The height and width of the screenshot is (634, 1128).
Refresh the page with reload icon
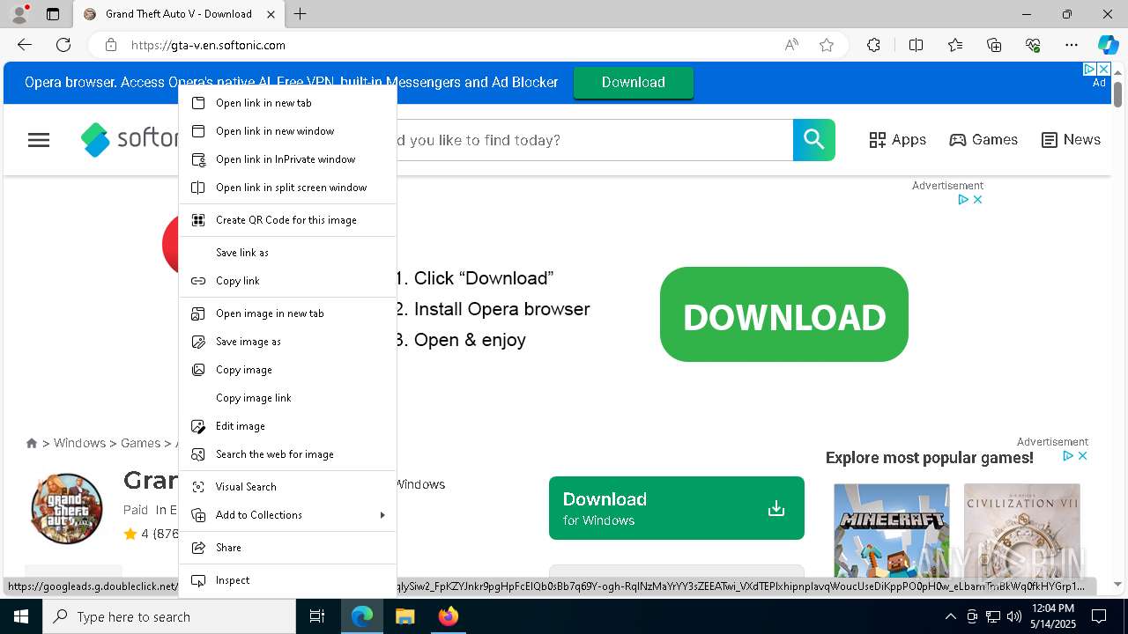63,45
